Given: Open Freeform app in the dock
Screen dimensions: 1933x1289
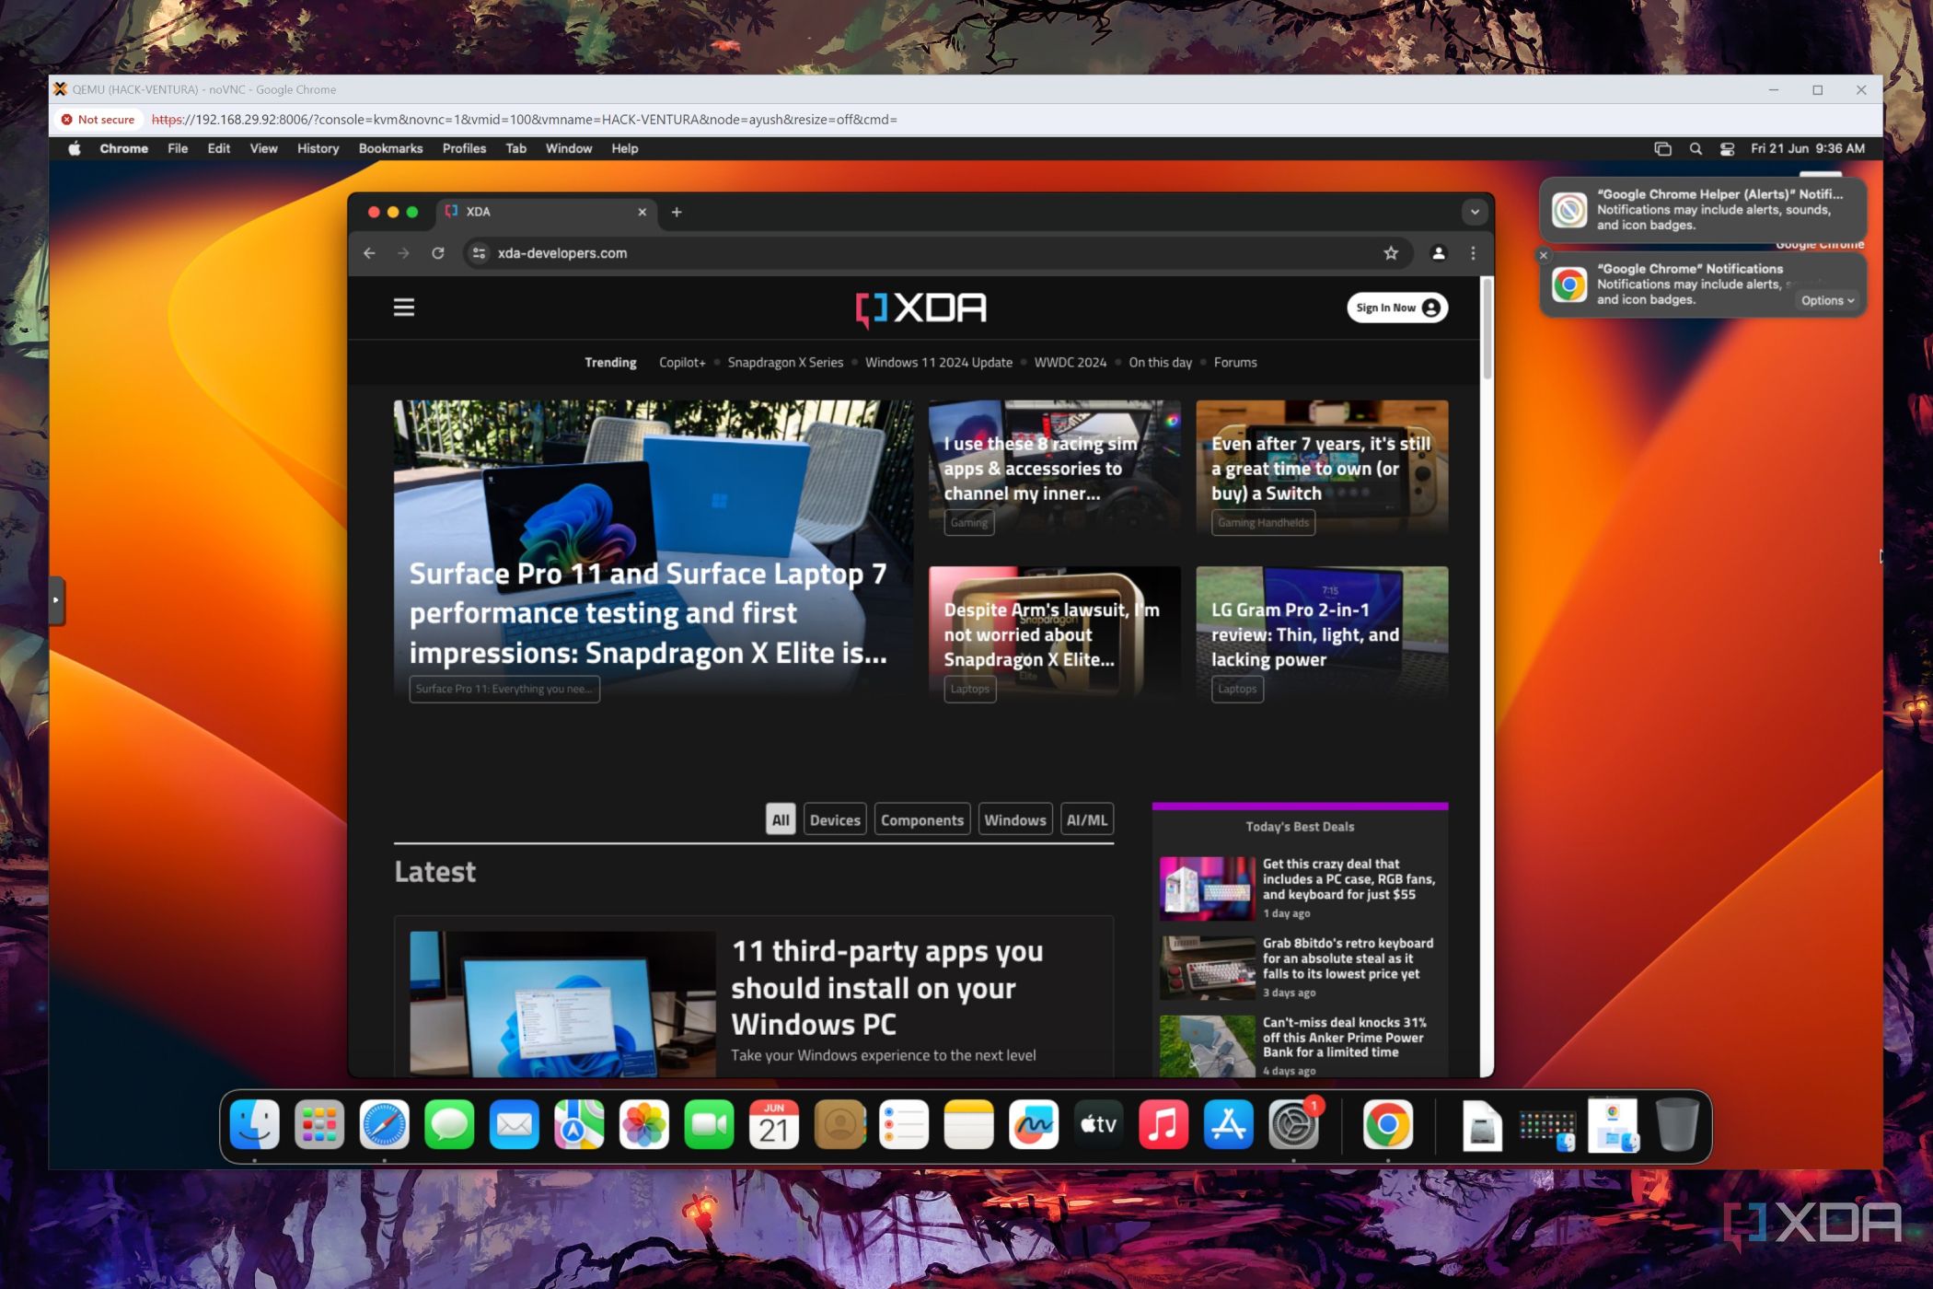Looking at the screenshot, I should [x=1034, y=1124].
